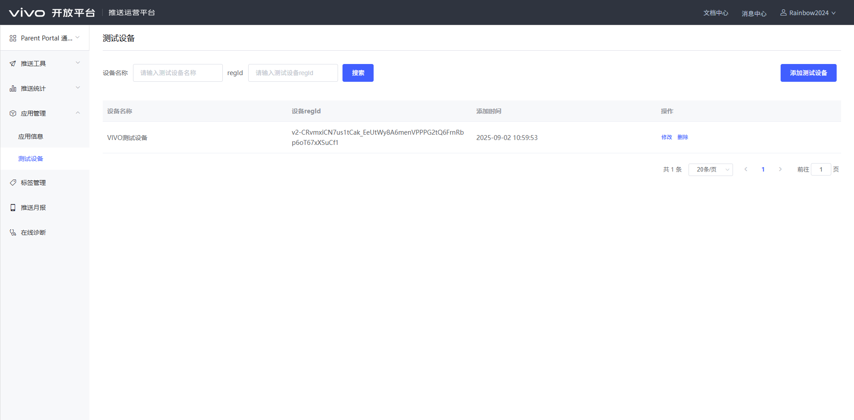The height and width of the screenshot is (420, 854).
Task: Click the 添加时间 column header
Action: coord(488,111)
